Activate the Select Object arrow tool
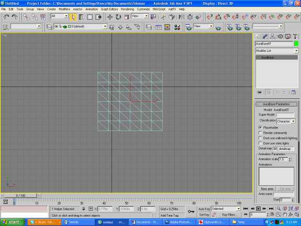 coord(73,17)
